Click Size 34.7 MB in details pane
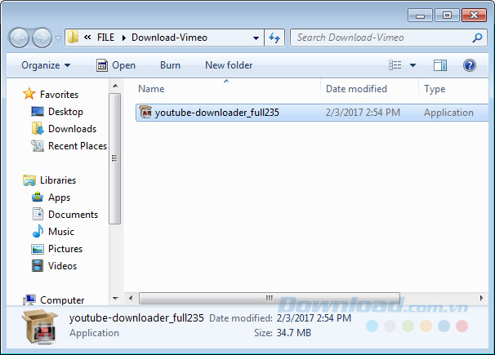This screenshot has height=355, width=495. pos(283,333)
